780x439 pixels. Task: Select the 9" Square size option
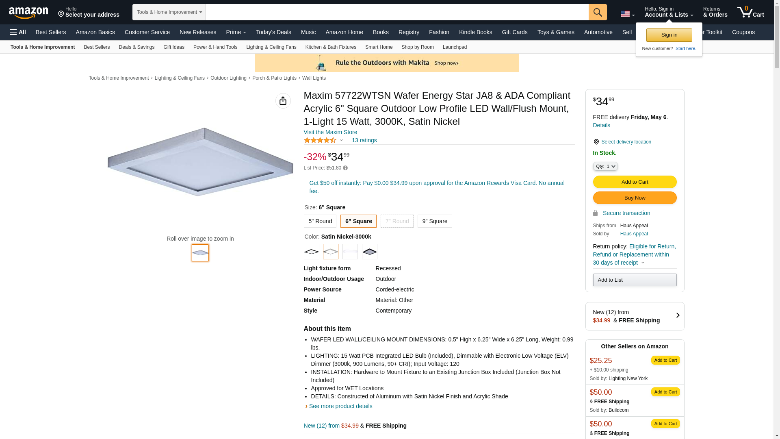[x=434, y=221]
